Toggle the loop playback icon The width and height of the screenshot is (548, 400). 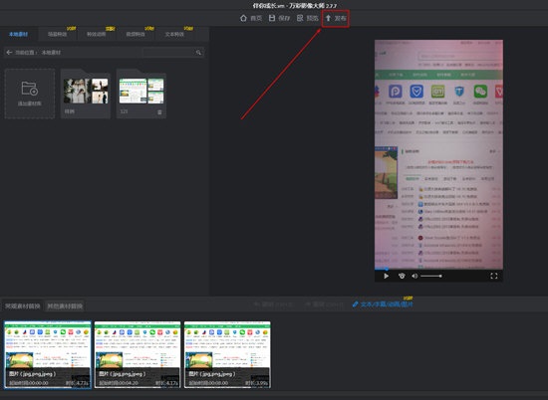[402, 276]
